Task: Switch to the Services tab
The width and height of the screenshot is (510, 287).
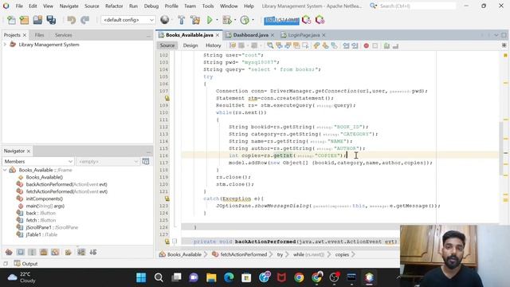Action: click(x=64, y=35)
